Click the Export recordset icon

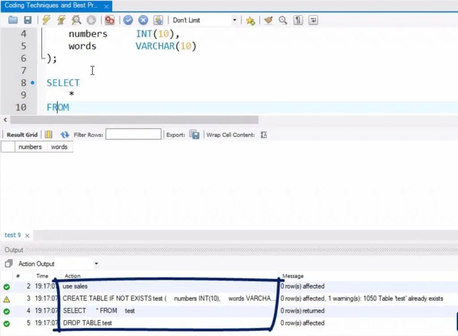(x=194, y=134)
